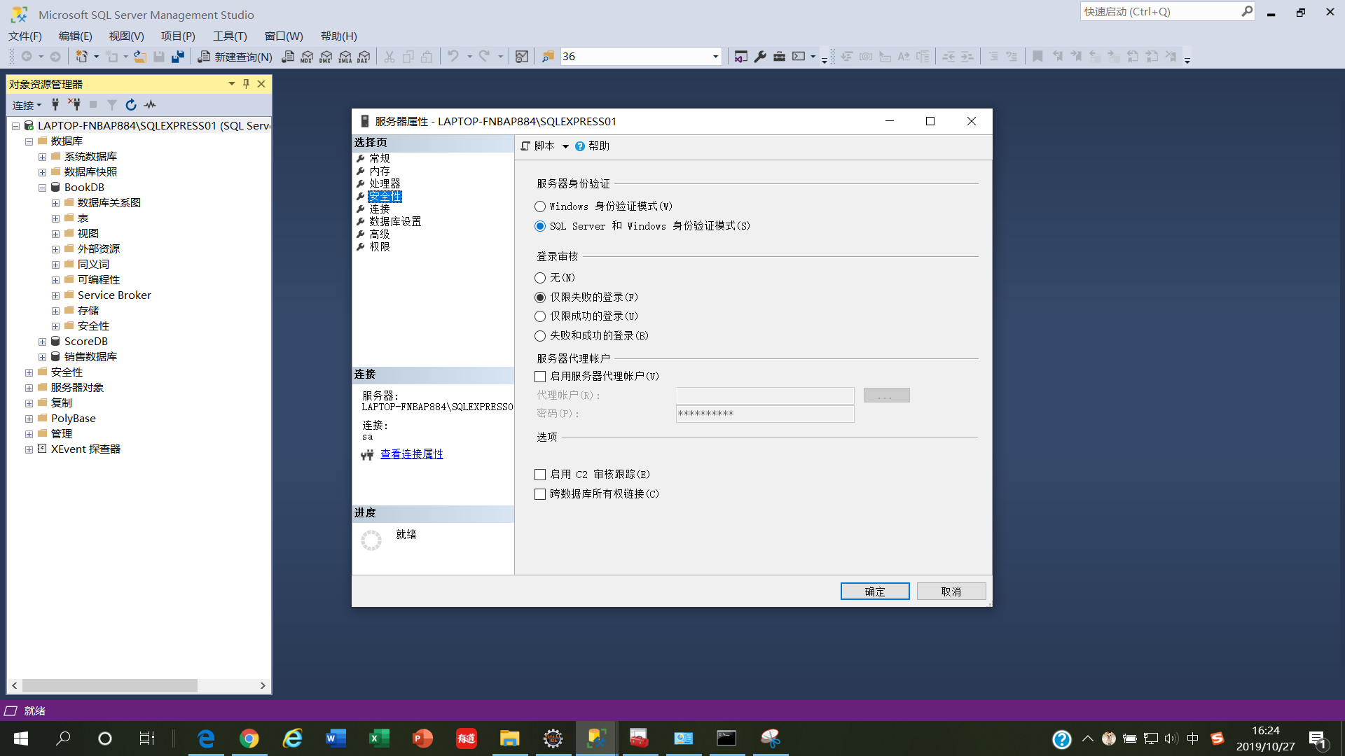Open File Explorer from the taskbar
The width and height of the screenshot is (1345, 756).
pos(509,738)
